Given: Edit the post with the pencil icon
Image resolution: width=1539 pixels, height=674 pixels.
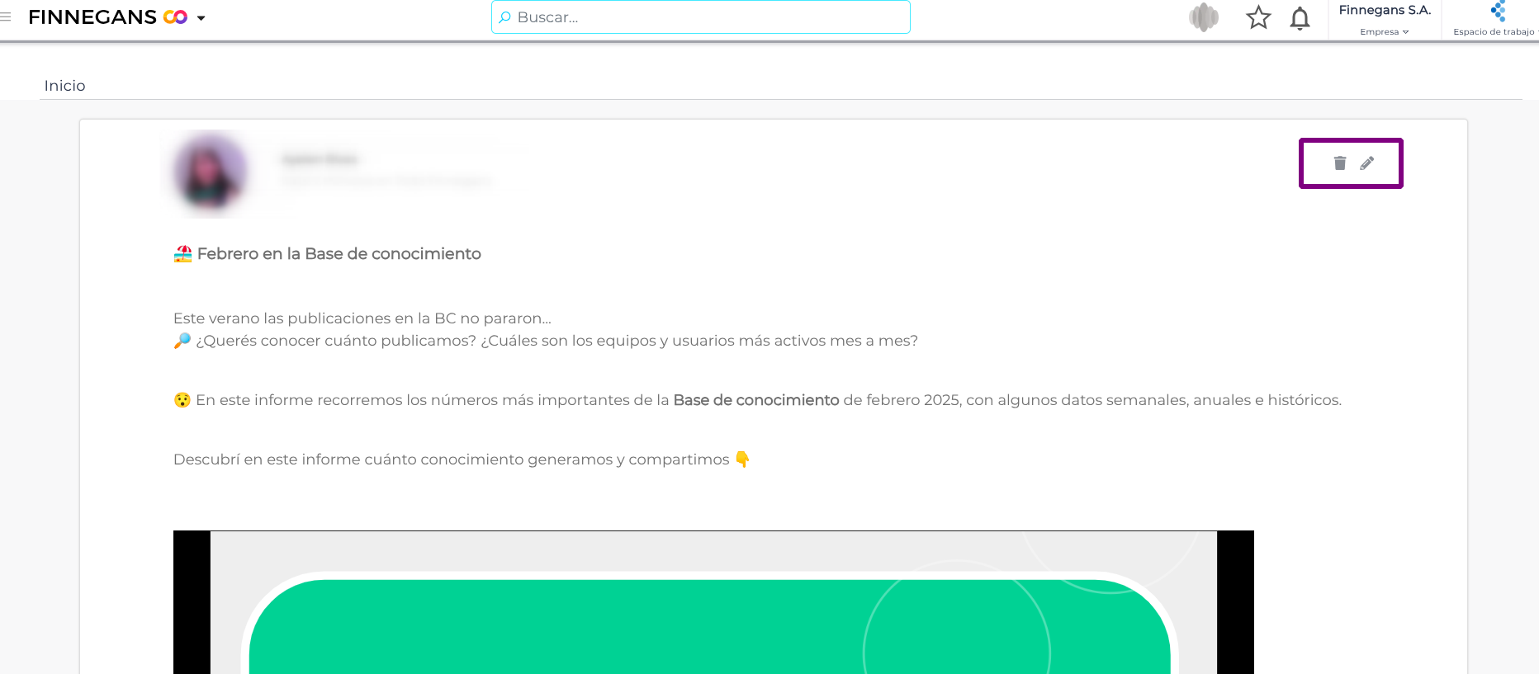Looking at the screenshot, I should click(1367, 163).
